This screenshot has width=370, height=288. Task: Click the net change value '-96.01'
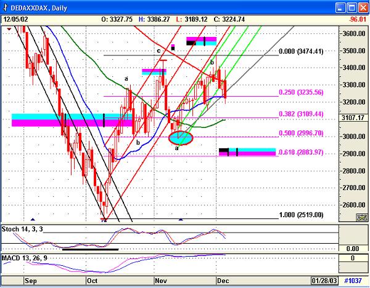(358, 19)
